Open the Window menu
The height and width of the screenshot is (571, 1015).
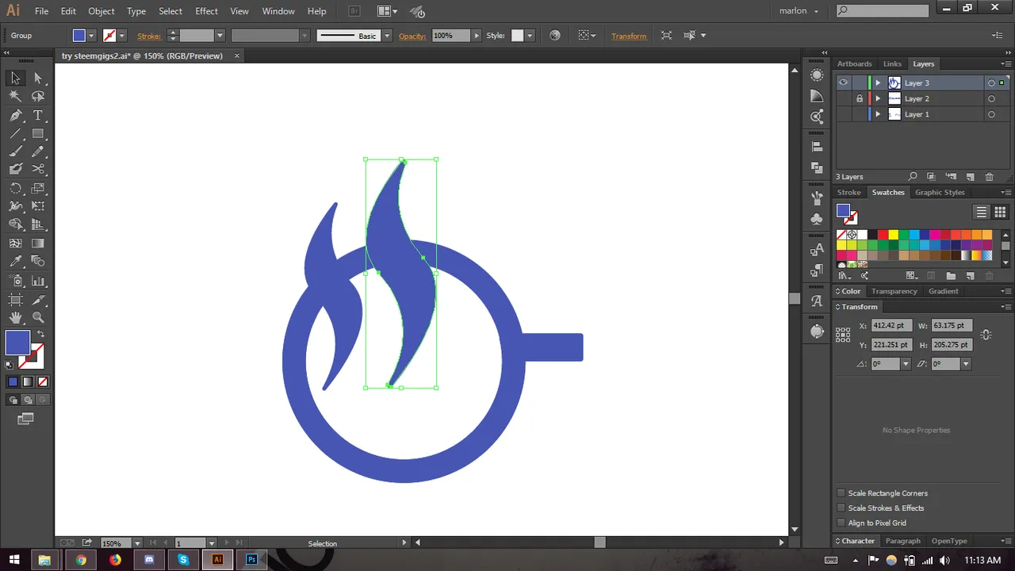pyautogui.click(x=278, y=11)
